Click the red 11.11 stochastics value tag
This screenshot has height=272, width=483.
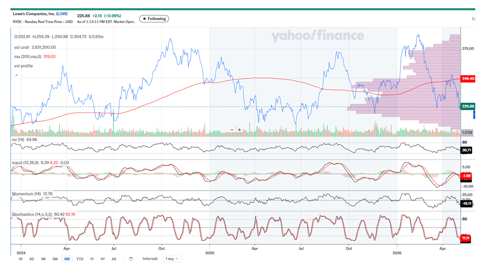click(x=466, y=238)
